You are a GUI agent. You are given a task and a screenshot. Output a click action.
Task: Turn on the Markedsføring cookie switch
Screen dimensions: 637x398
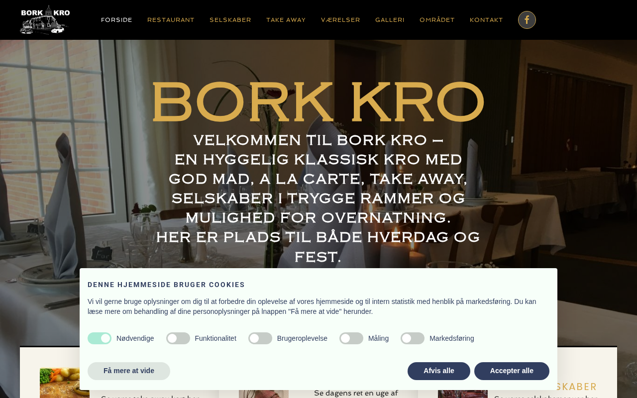413,338
